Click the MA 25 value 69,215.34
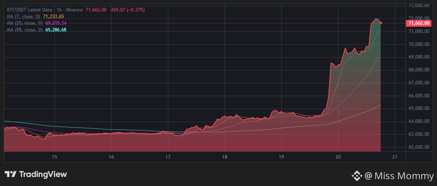The width and height of the screenshot is (437, 186). click(x=56, y=23)
